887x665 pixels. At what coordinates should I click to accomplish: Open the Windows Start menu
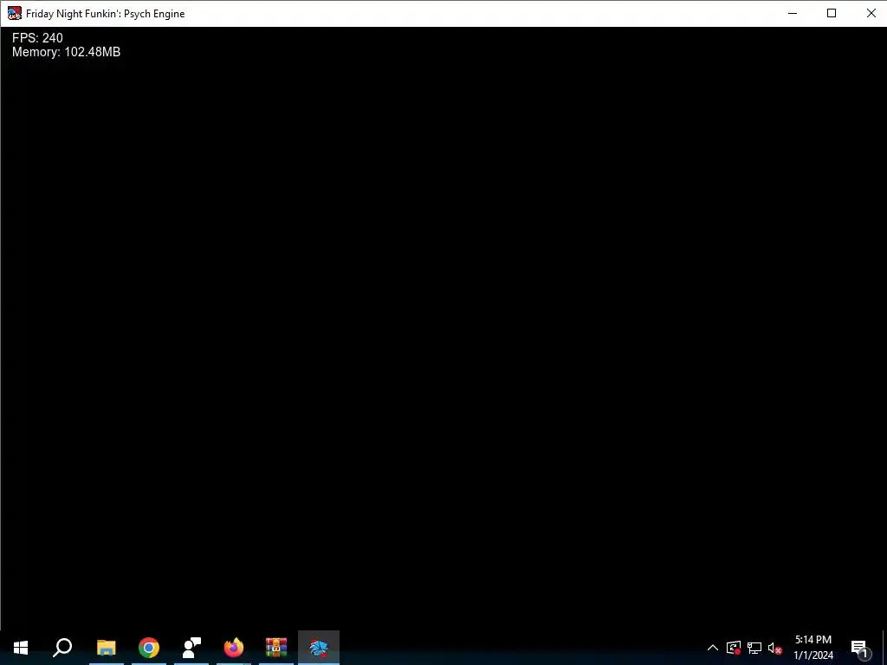point(21,648)
